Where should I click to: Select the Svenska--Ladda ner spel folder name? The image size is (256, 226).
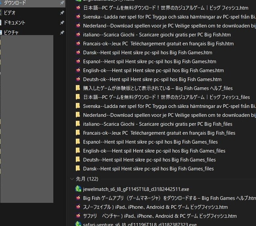170,106
